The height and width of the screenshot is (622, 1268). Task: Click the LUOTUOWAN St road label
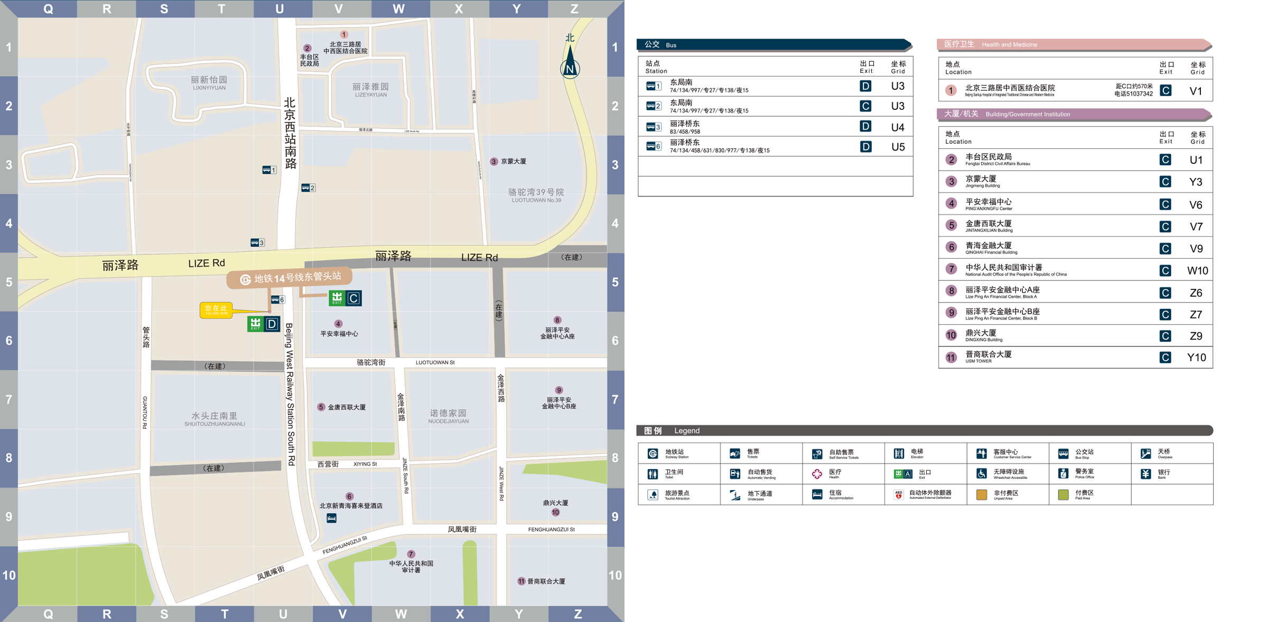click(435, 363)
